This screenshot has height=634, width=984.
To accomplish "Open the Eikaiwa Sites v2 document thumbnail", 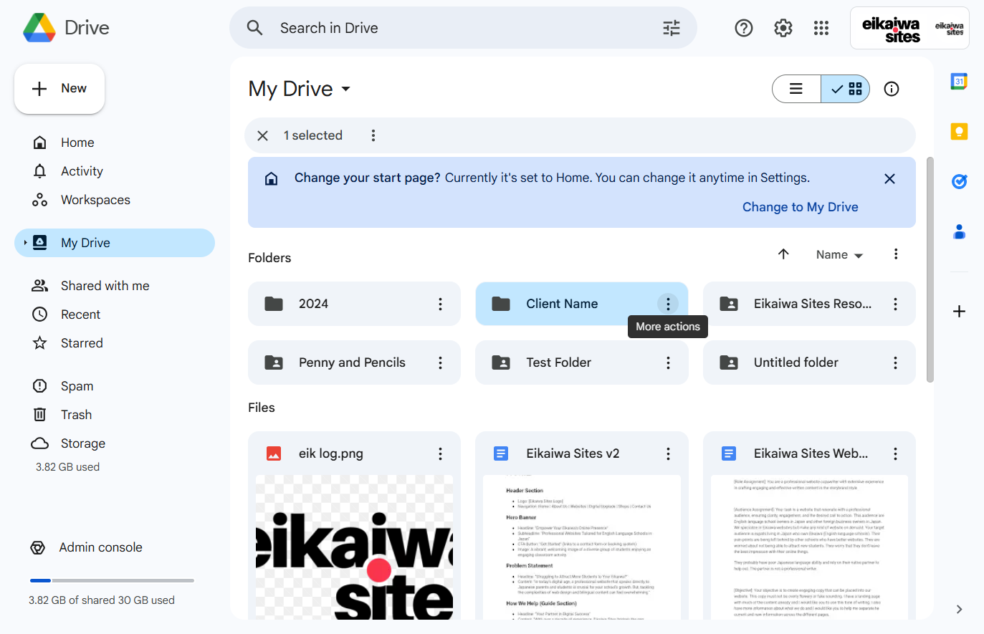I will pos(582,547).
